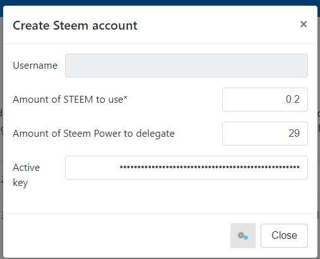Click the 'Amount of STEEM to use*' label
320x259 pixels.
[x=70, y=100]
